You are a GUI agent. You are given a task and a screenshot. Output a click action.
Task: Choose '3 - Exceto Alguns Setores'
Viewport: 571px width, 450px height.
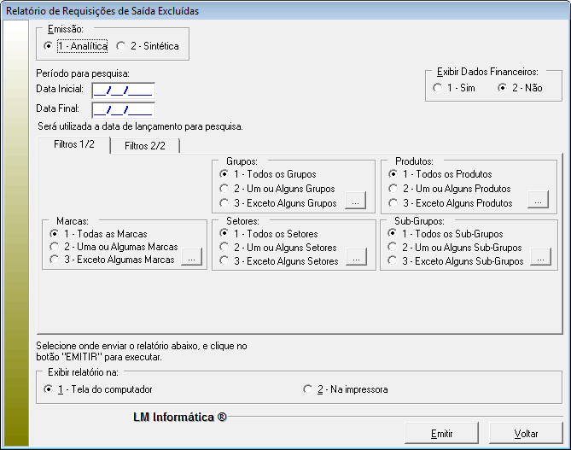click(x=224, y=261)
